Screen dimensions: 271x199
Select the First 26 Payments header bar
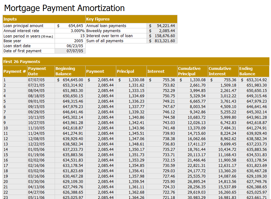[136, 61]
